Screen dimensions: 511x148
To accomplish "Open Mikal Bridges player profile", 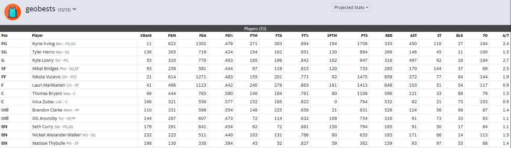I will pyautogui.click(x=45, y=69).
